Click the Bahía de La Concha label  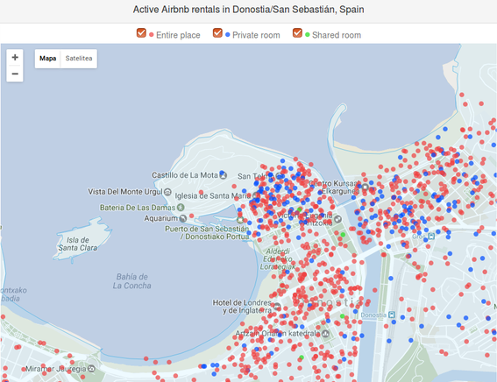pyautogui.click(x=131, y=281)
